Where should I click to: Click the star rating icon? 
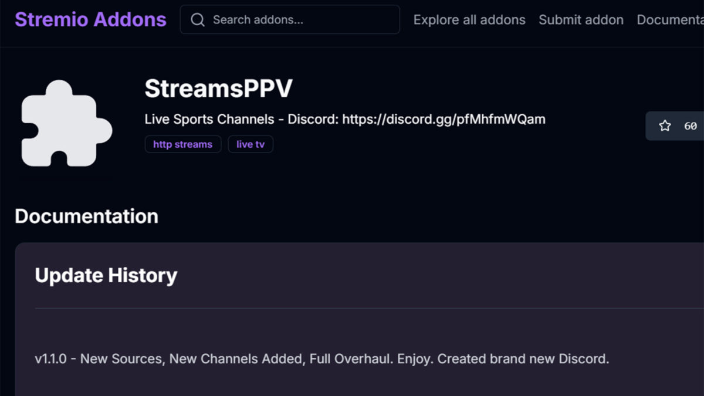pyautogui.click(x=665, y=126)
